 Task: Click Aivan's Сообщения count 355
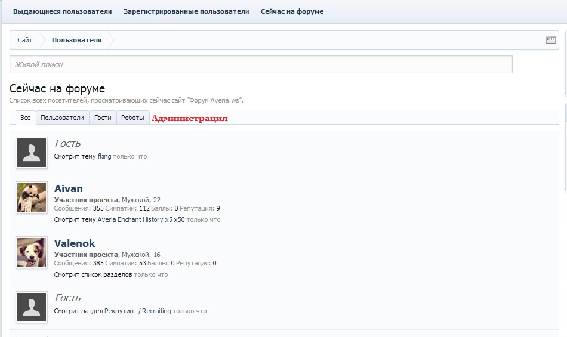98,208
